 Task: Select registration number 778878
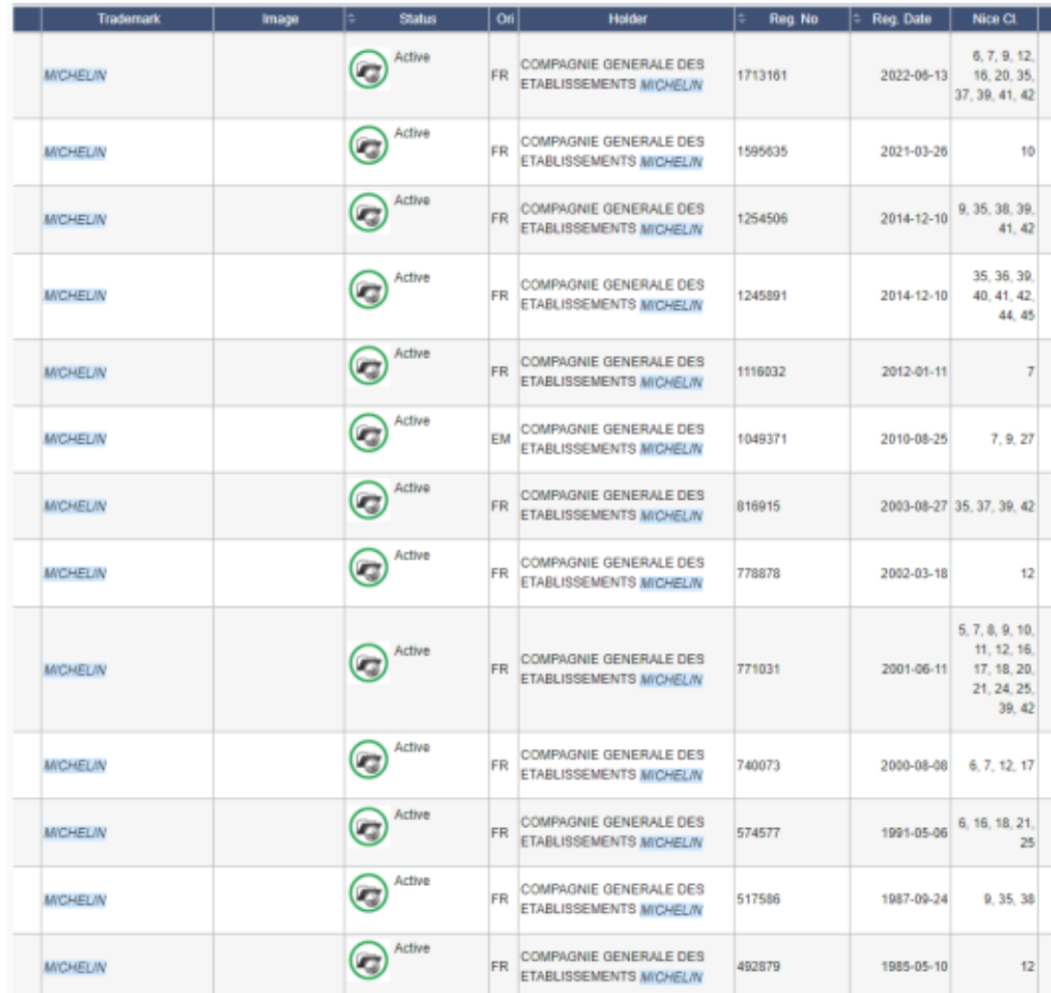759,573
